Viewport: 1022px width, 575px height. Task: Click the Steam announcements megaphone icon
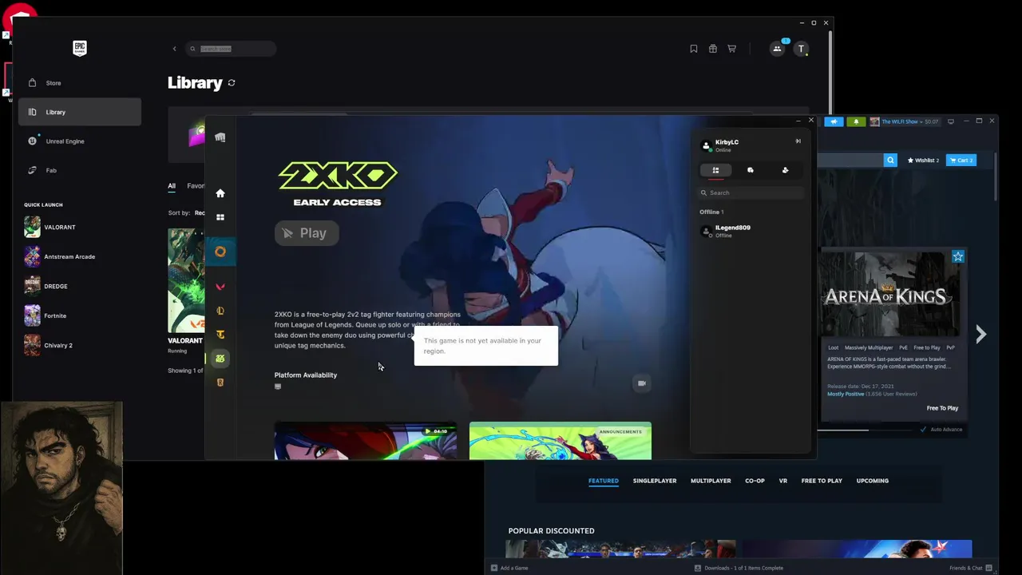tap(834, 121)
